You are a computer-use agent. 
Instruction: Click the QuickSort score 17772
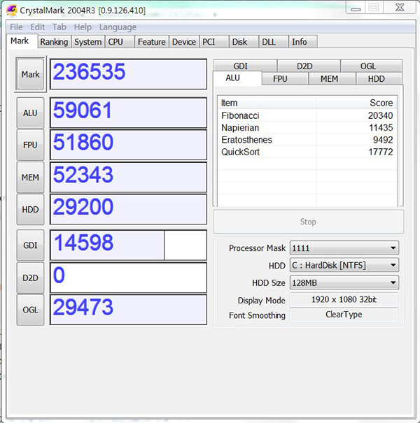pos(381,152)
